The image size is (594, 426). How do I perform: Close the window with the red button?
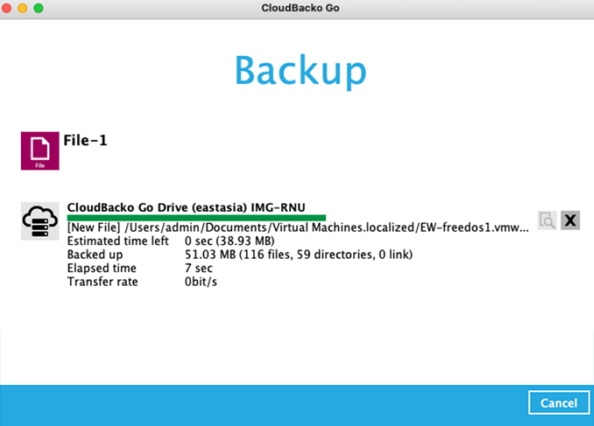pos(6,8)
